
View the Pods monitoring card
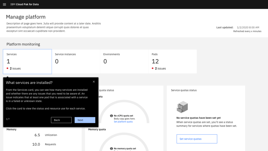pyautogui.click(x=172, y=61)
